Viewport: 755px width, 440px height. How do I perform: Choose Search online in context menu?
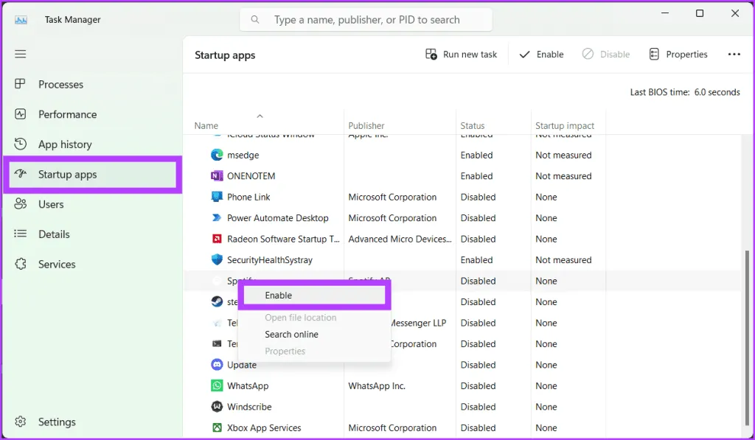[291, 335]
